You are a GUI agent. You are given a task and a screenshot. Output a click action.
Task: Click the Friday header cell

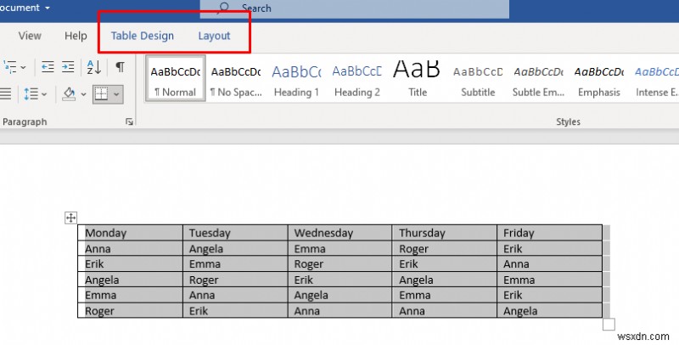(x=549, y=233)
